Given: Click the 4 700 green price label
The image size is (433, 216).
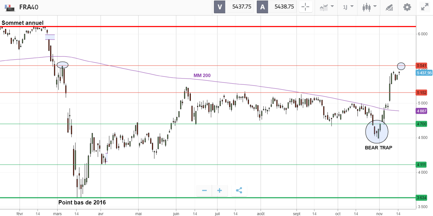Looking at the screenshot, I should click(422, 124).
